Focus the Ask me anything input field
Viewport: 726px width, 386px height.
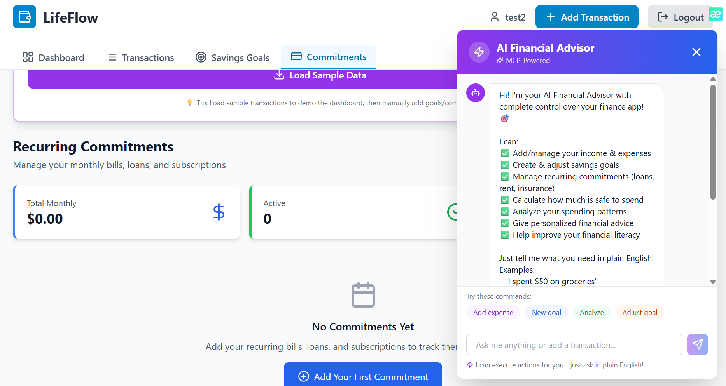coord(574,344)
